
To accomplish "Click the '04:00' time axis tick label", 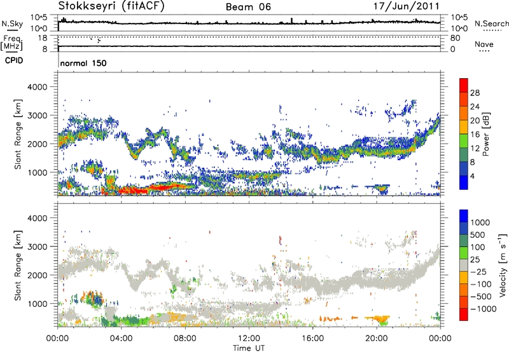I will click(122, 339).
